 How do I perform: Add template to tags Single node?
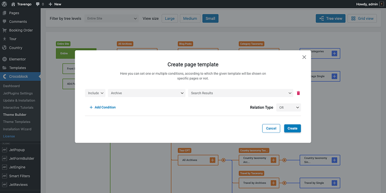coord(334,76)
